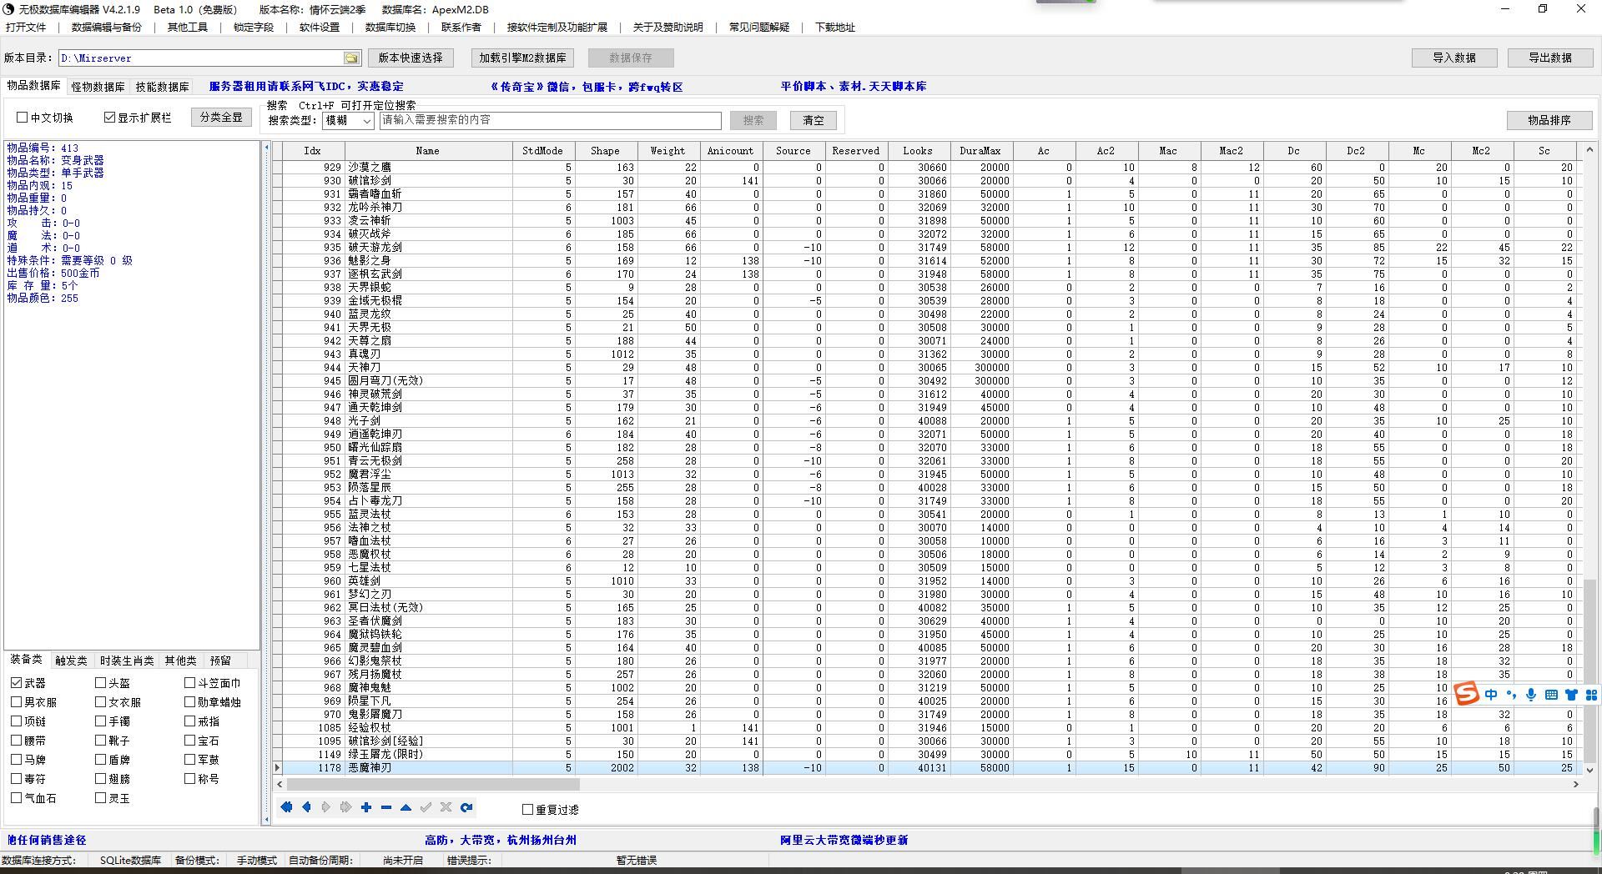
Task: Collapse left panel splitter arrow at top
Action: [x=267, y=148]
